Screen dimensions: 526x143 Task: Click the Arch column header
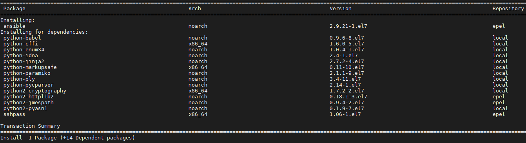pyautogui.click(x=195, y=9)
